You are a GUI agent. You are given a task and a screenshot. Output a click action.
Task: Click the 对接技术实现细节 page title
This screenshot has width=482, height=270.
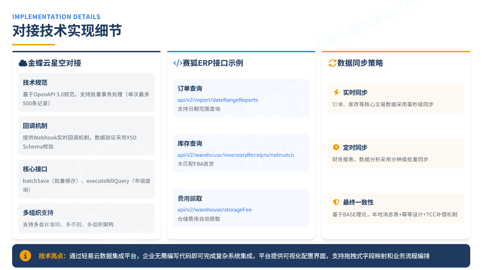67,31
